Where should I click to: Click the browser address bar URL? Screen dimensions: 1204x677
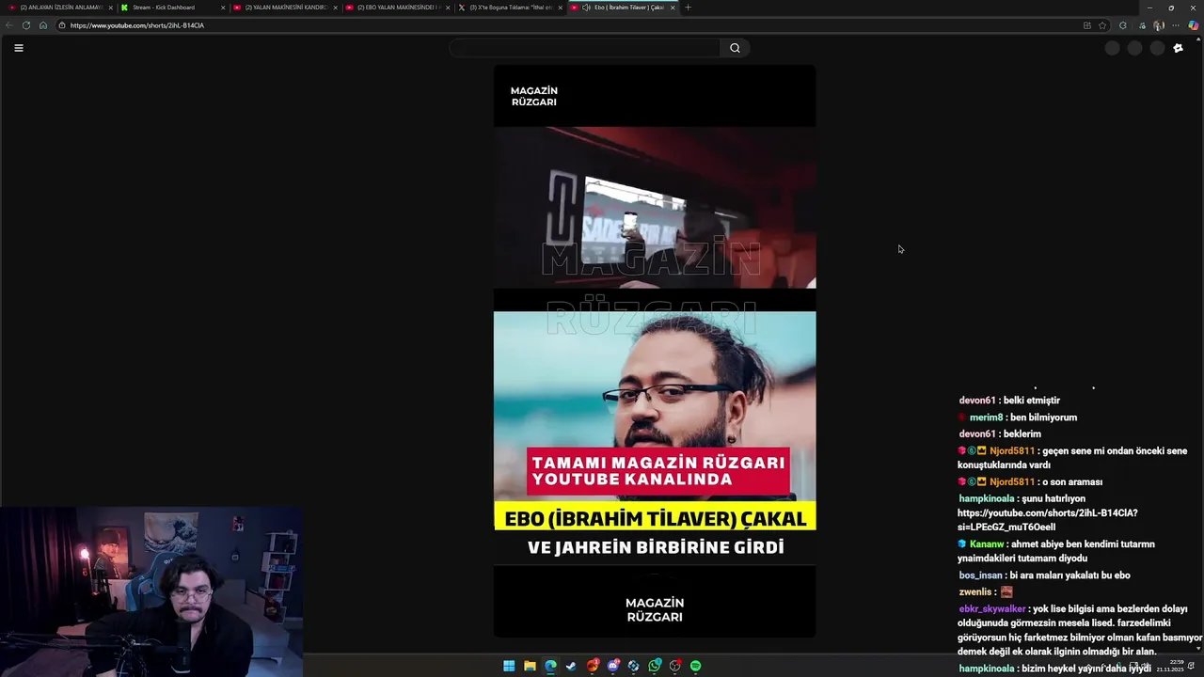point(137,25)
